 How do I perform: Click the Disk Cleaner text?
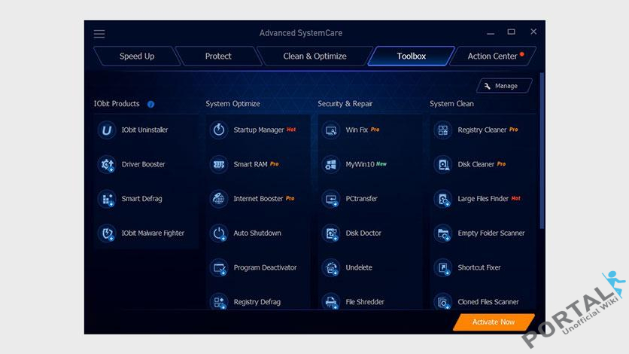click(x=476, y=164)
